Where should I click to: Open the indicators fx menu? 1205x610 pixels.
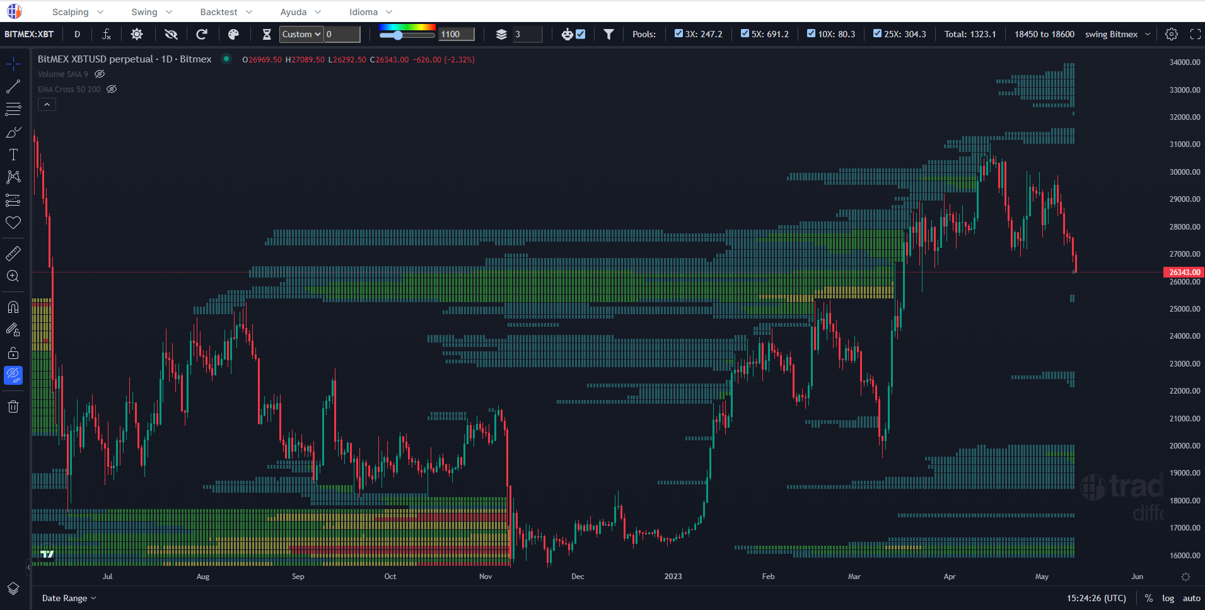point(107,34)
